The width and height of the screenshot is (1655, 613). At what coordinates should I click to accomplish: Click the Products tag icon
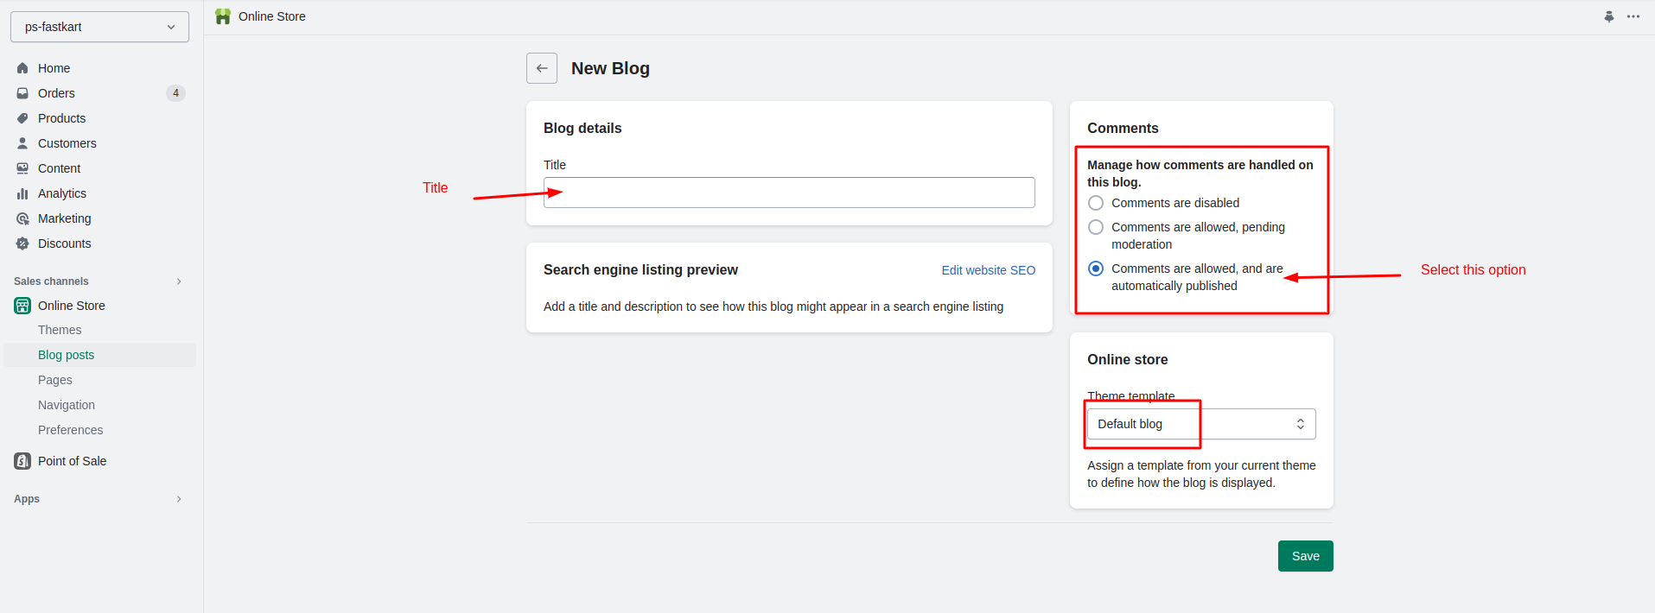click(22, 118)
